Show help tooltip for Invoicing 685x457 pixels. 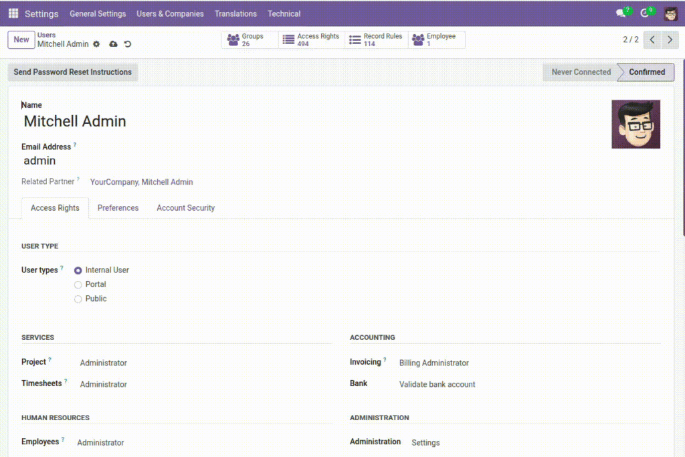click(385, 359)
